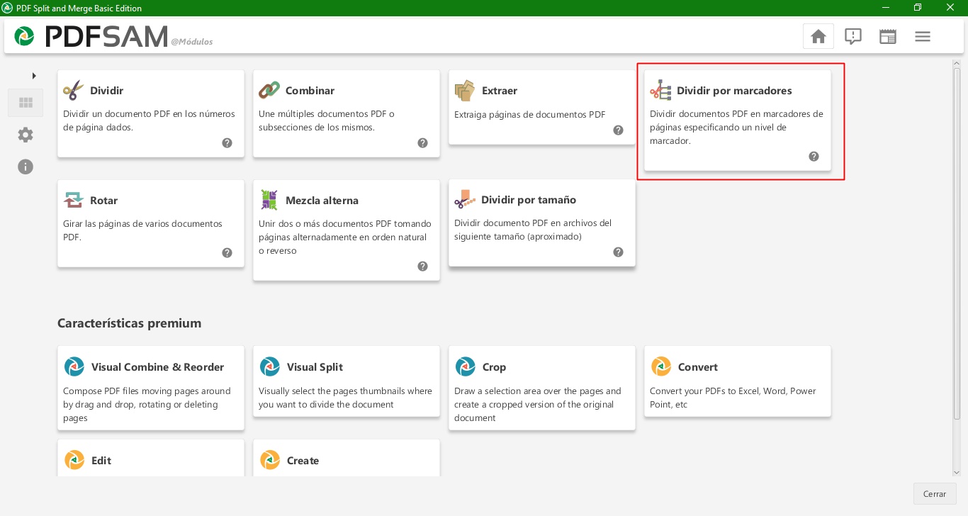This screenshot has height=516, width=968.
Task: Click 'Dividir un documento PDF' description
Action: (x=149, y=120)
